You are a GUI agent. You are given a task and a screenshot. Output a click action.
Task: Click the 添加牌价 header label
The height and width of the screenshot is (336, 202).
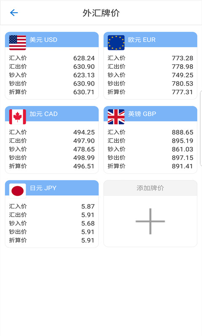150,188
